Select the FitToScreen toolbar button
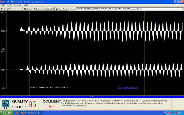The width and height of the screenshot is (184, 115). click(38, 9)
